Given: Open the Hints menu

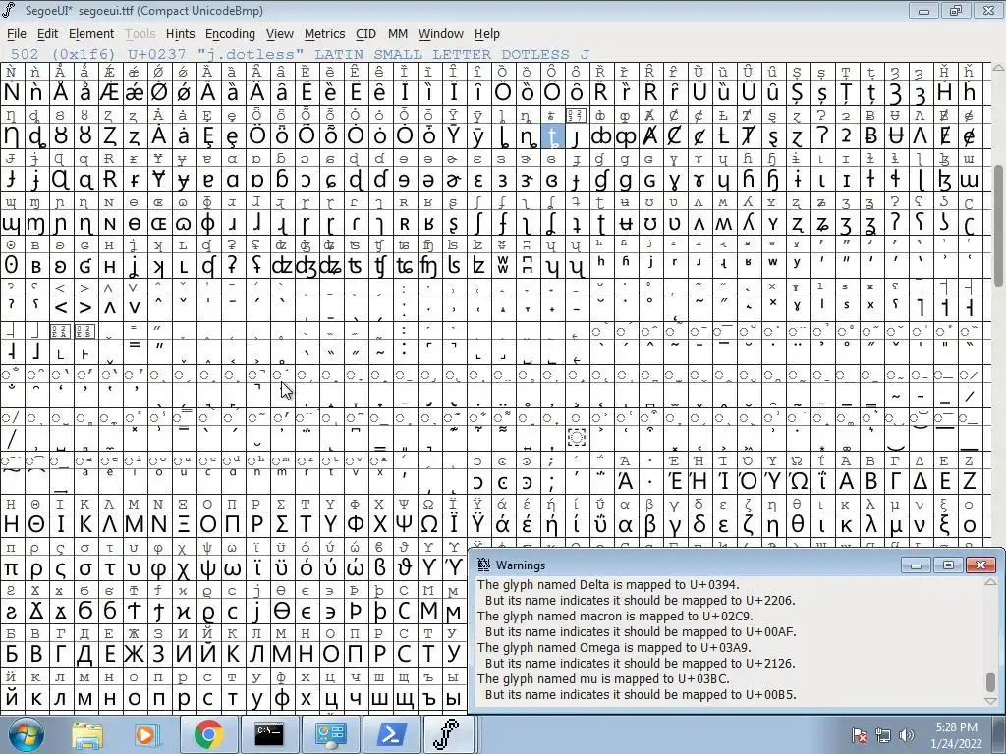Looking at the screenshot, I should [x=181, y=34].
